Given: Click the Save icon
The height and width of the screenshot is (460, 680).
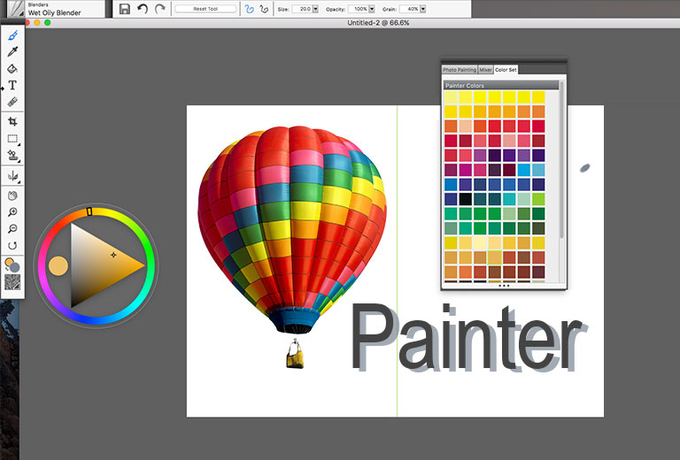Looking at the screenshot, I should click(125, 9).
